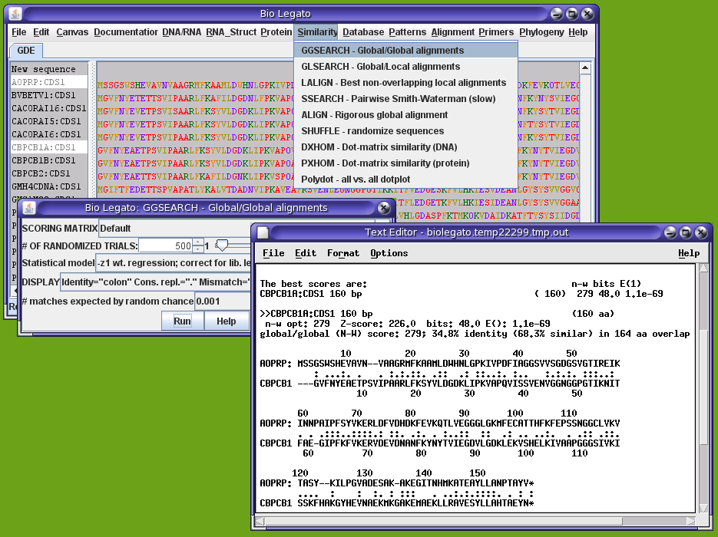Select CBPCB2:CDS1 in the sequence list
This screenshot has height=537, width=718.
coord(49,173)
